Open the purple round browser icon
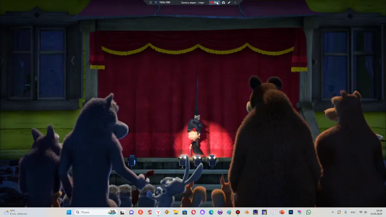386x217 pixels. [x=220, y=212]
